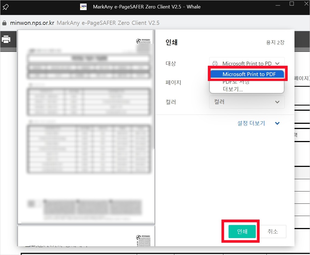
Task: Click the second page preview thumbnail
Action: tap(86, 236)
